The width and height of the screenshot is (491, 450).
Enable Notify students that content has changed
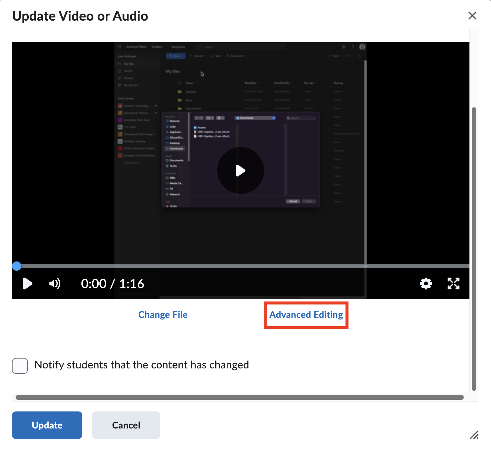coord(20,366)
